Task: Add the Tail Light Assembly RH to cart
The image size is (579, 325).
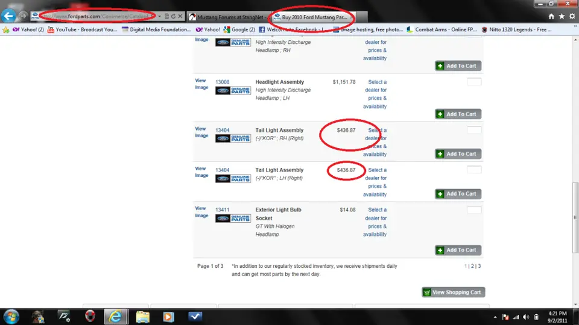Action: pos(458,154)
